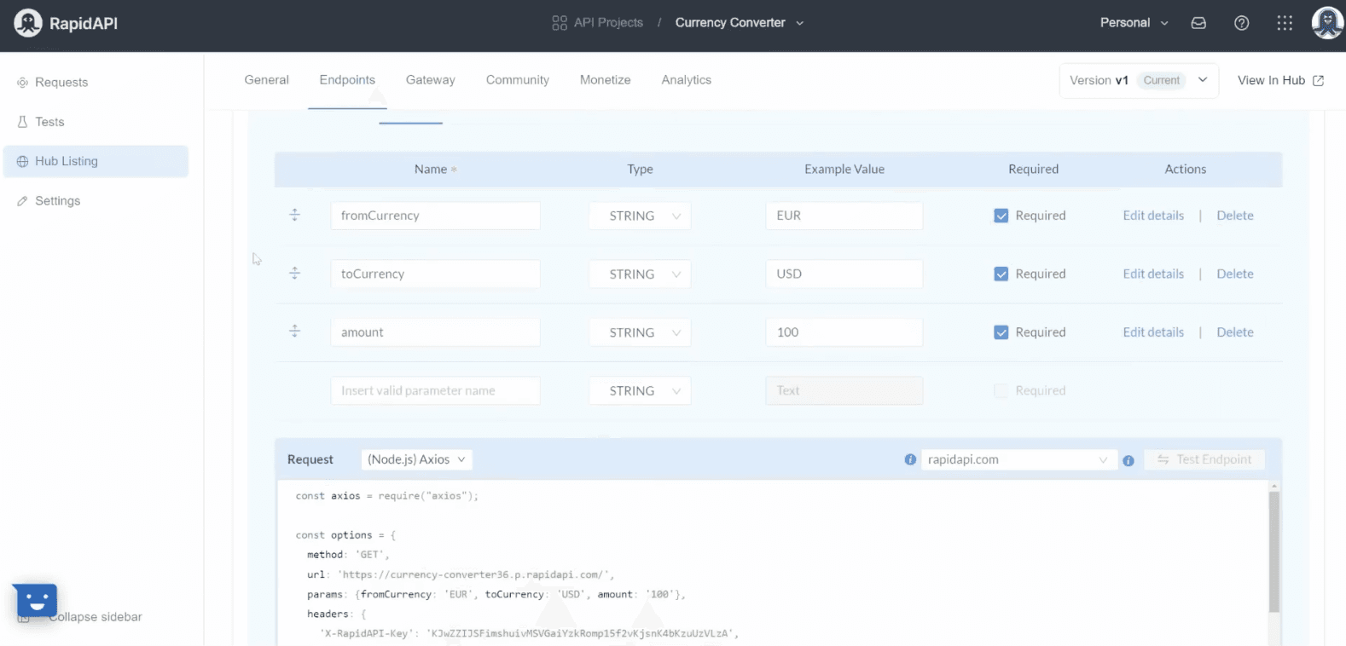This screenshot has width=1346, height=646.
Task: Click the info icon left of rapidapi.com
Action: click(x=910, y=459)
